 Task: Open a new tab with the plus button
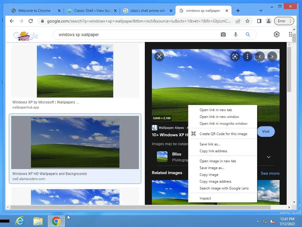pyautogui.click(x=238, y=11)
